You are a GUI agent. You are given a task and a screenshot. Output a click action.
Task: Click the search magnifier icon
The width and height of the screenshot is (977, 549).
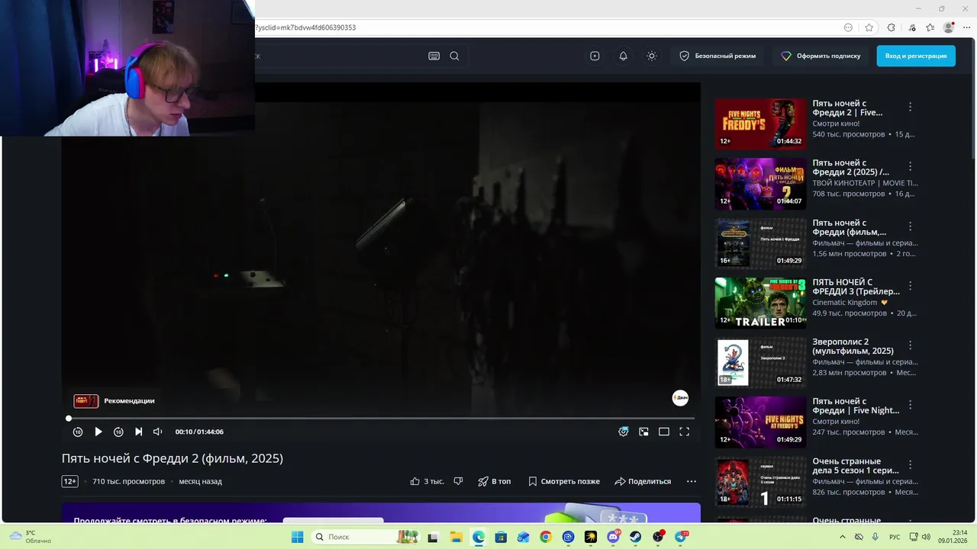(454, 56)
